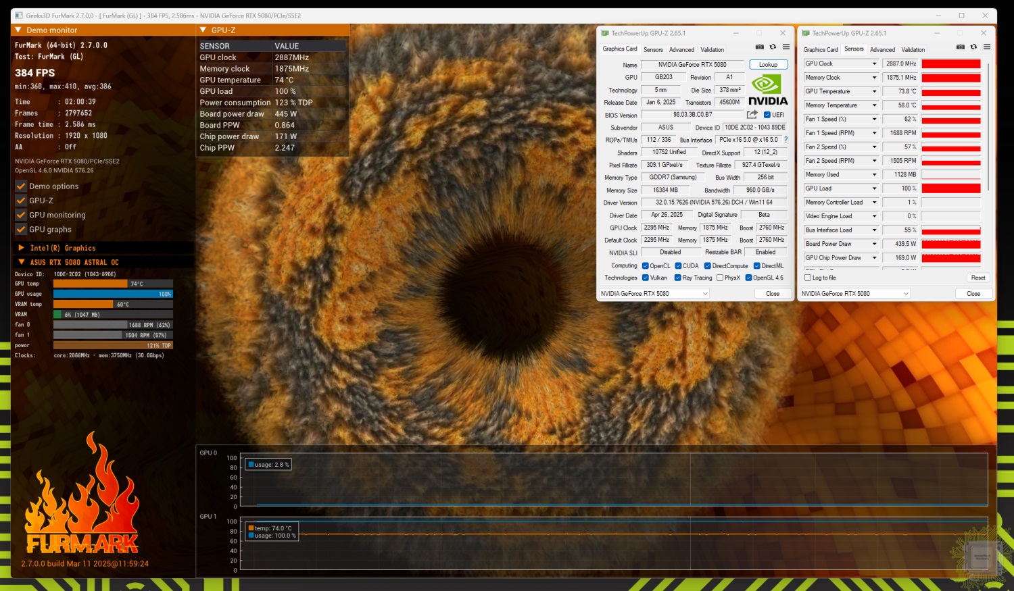Take screenshot in GPU-Z Graphics Card window
The width and height of the screenshot is (1014, 591).
[x=760, y=47]
